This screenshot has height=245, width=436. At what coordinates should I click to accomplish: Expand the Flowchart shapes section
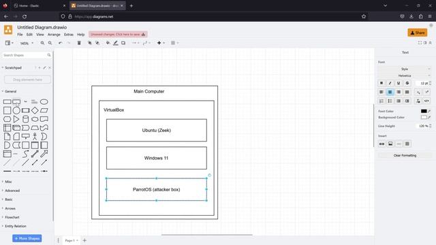point(12,217)
